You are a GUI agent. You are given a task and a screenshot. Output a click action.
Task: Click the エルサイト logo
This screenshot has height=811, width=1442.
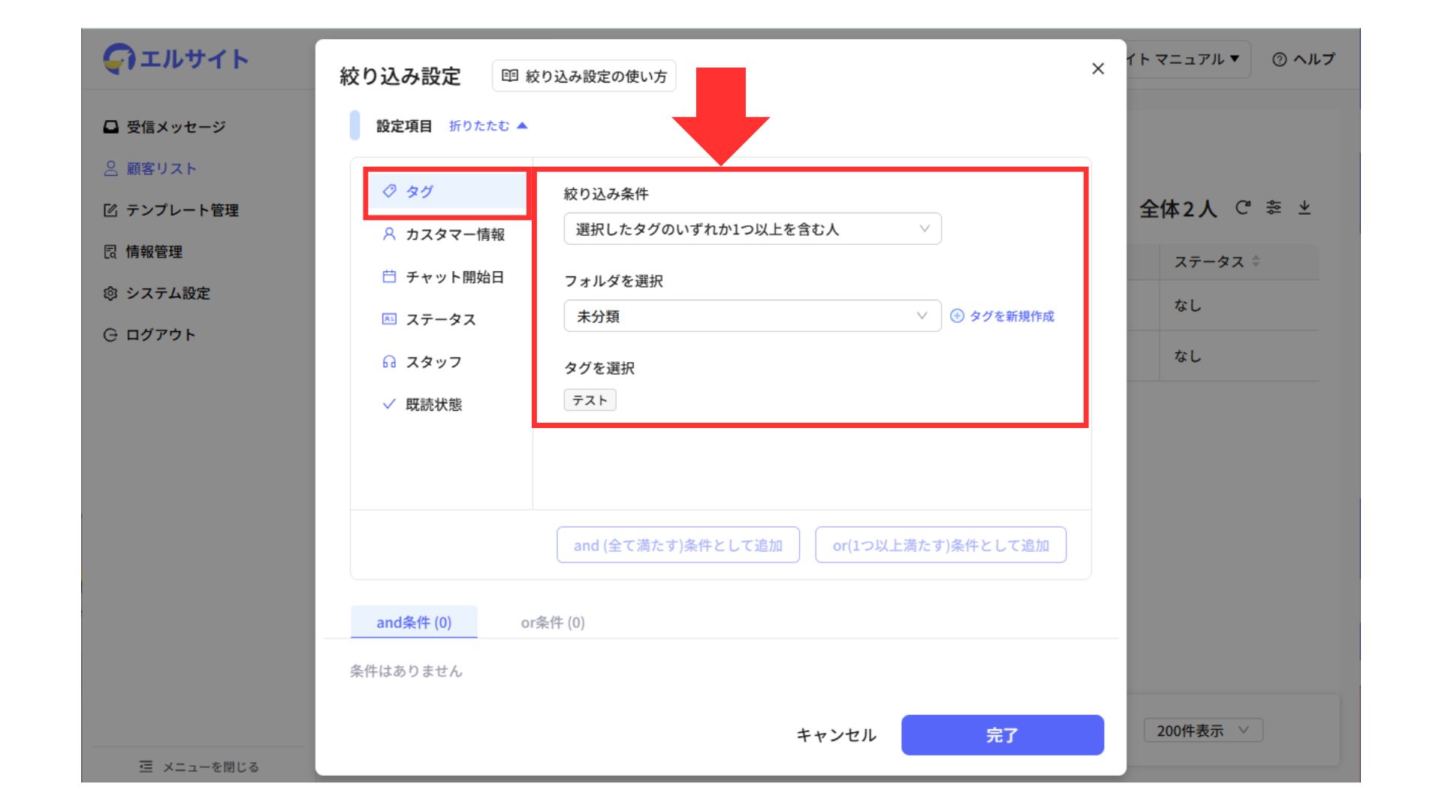176,59
